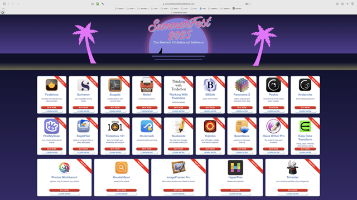Click the FindMySnap hand icon
The image size is (357, 200).
click(52, 126)
